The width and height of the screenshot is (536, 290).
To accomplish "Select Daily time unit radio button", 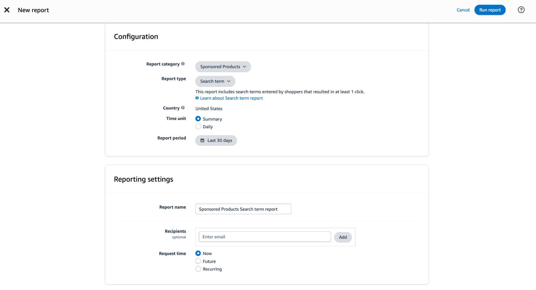I will pos(198,127).
